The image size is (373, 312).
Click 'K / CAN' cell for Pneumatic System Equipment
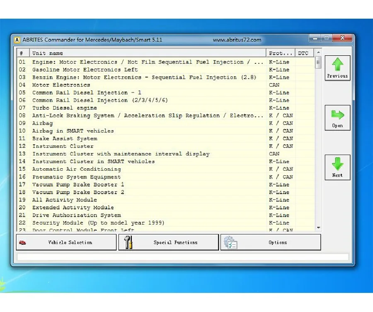281,177
